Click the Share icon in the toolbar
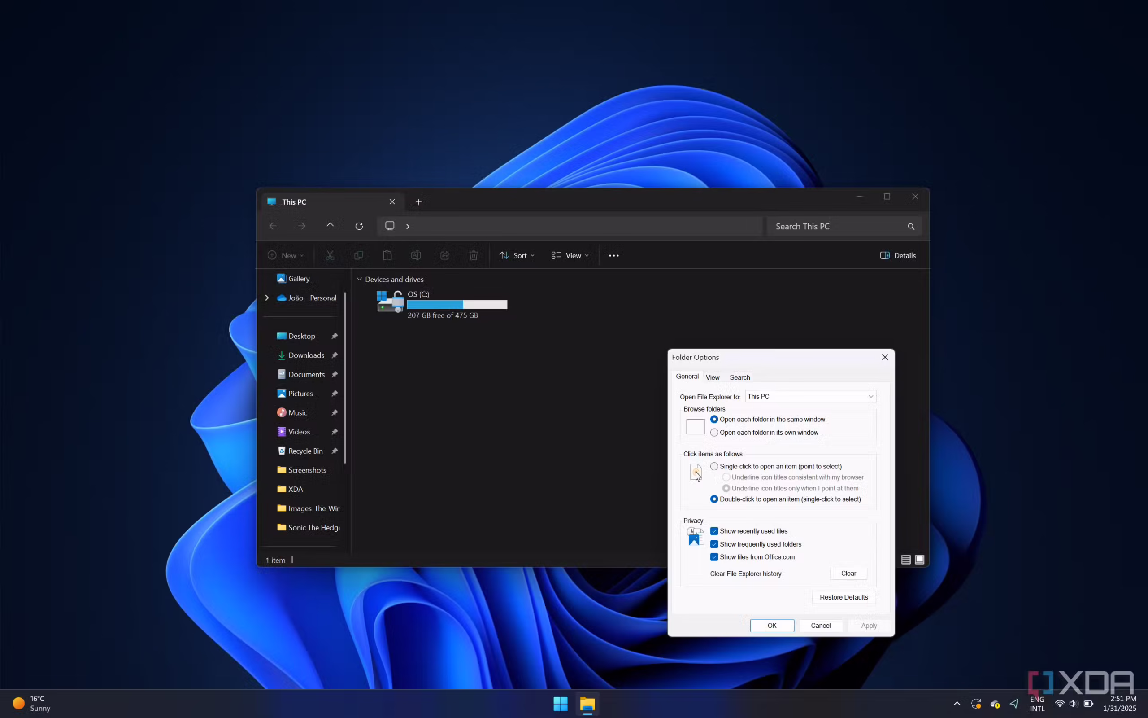1148x718 pixels. pos(444,255)
